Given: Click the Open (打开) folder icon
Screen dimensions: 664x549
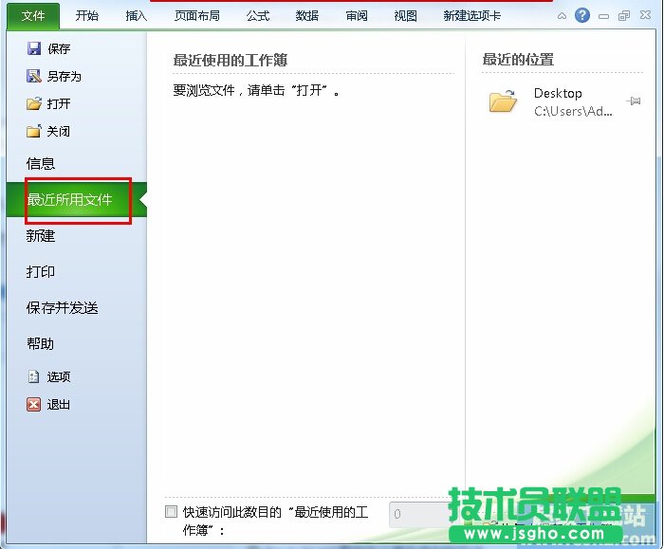Looking at the screenshot, I should 34,103.
